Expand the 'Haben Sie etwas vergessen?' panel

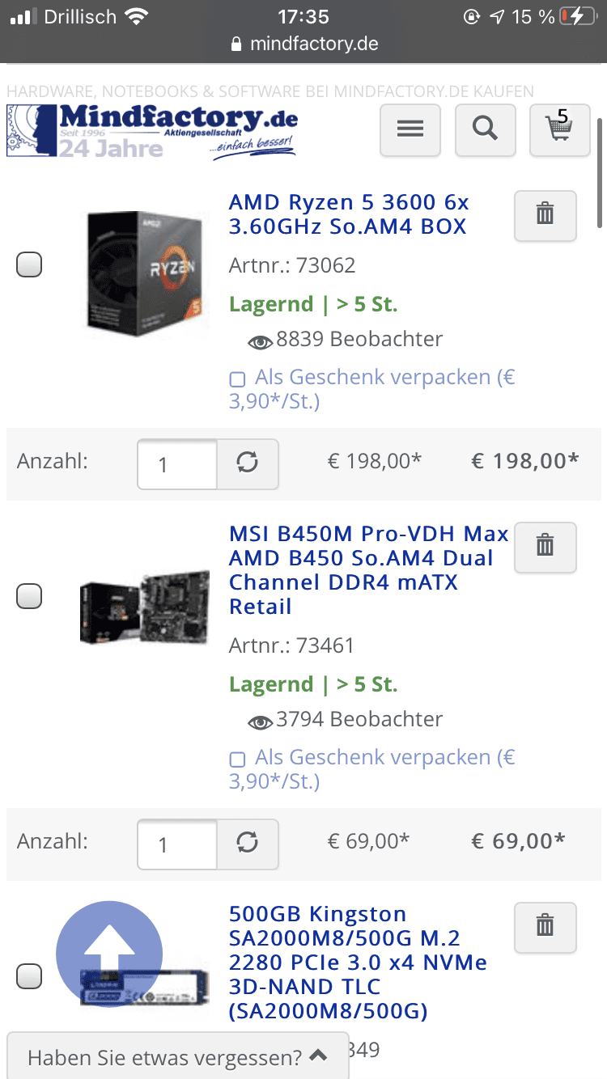[178, 1056]
